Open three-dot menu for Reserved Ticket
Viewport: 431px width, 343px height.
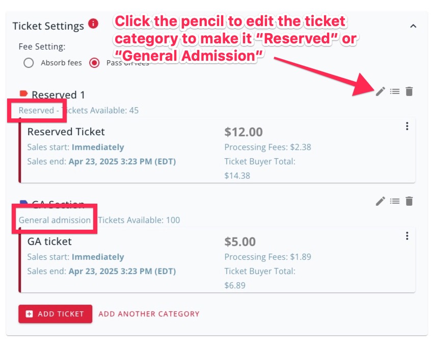[407, 126]
